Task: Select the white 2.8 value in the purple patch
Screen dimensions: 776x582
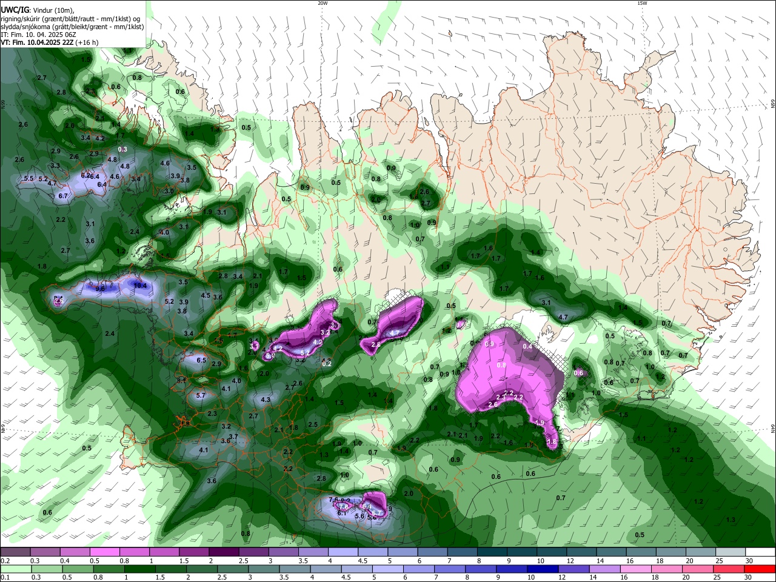Action: tap(376, 344)
